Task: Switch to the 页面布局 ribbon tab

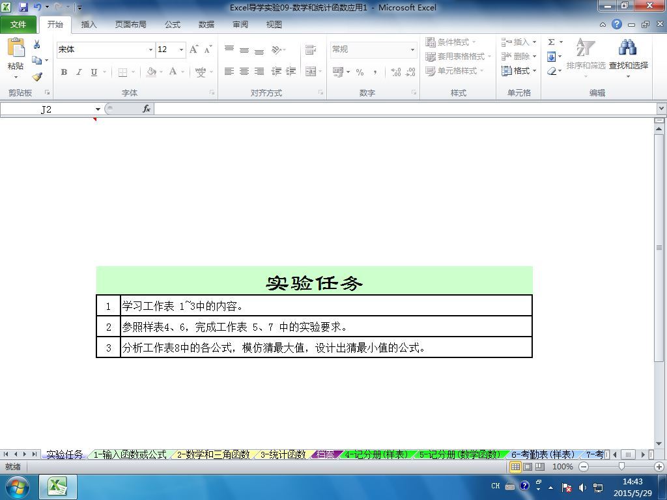Action: pyautogui.click(x=130, y=25)
